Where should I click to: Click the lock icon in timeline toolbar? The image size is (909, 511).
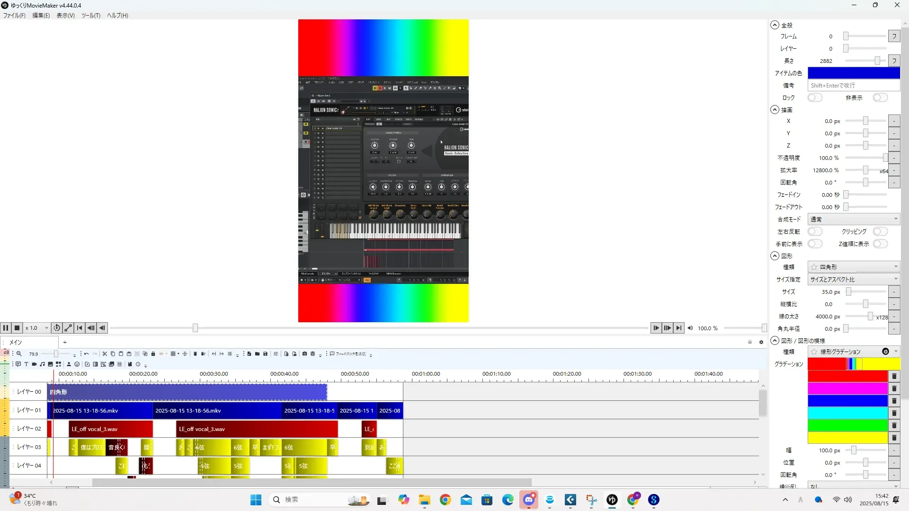click(153, 354)
